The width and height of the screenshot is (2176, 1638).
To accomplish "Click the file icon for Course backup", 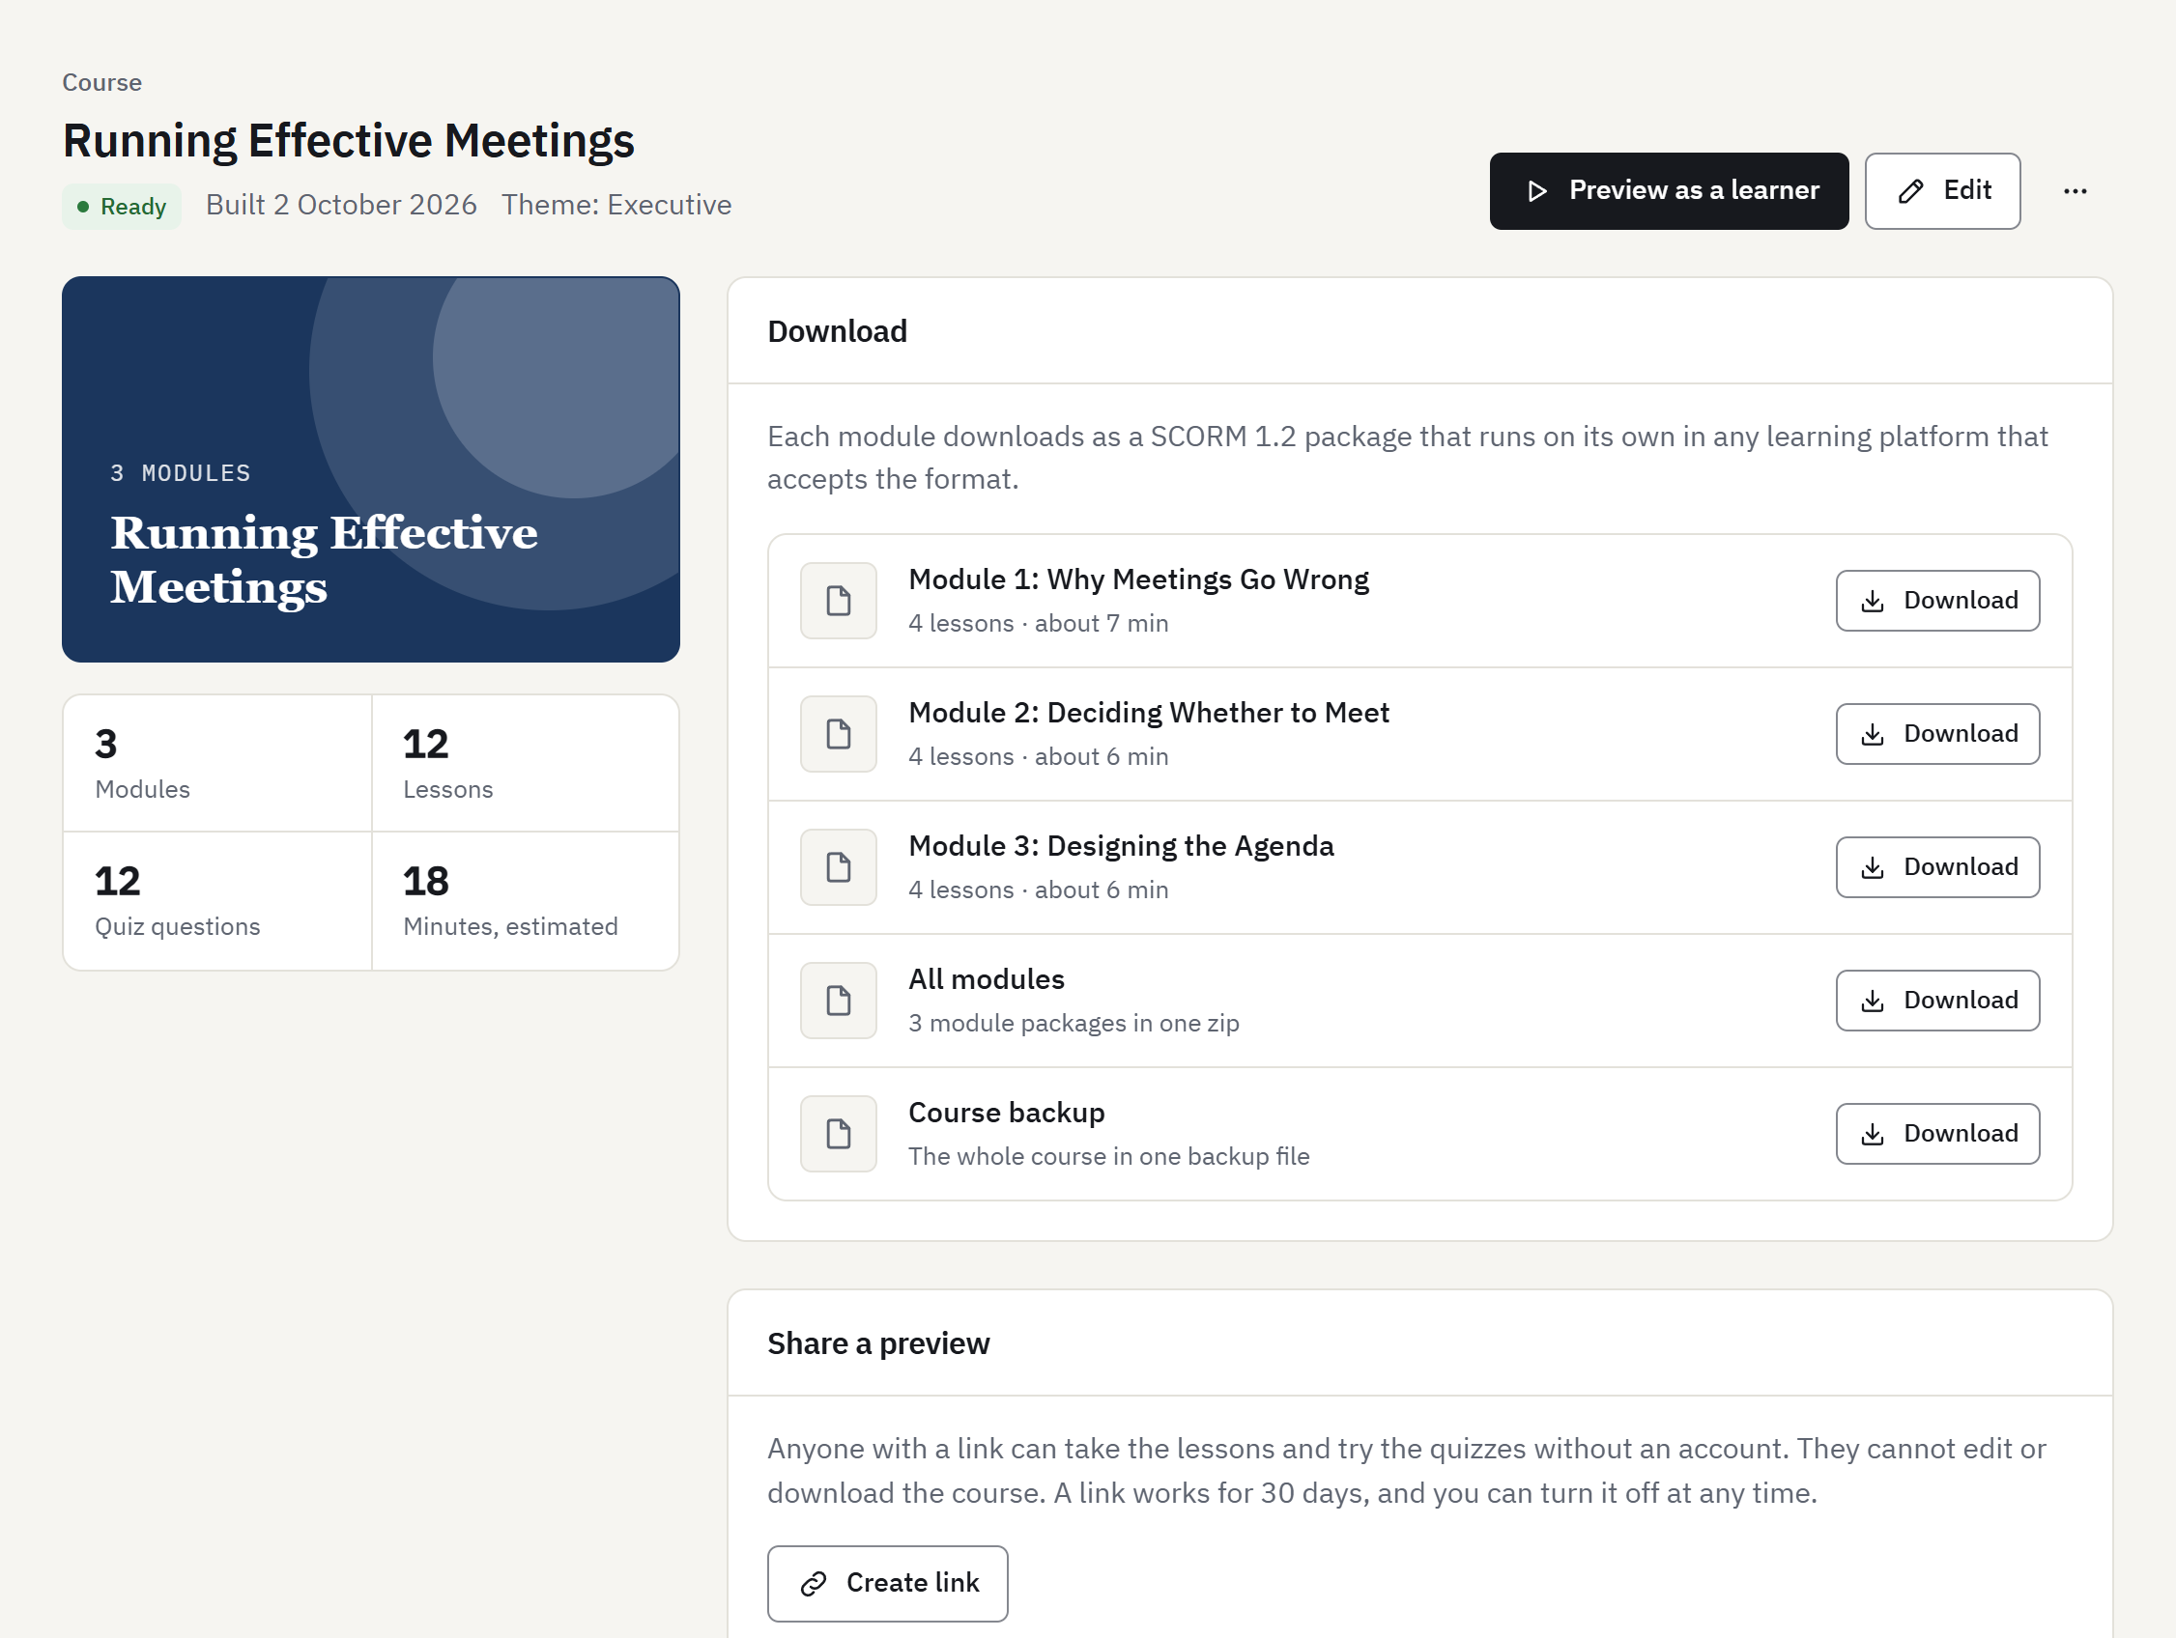I will pyautogui.click(x=838, y=1134).
